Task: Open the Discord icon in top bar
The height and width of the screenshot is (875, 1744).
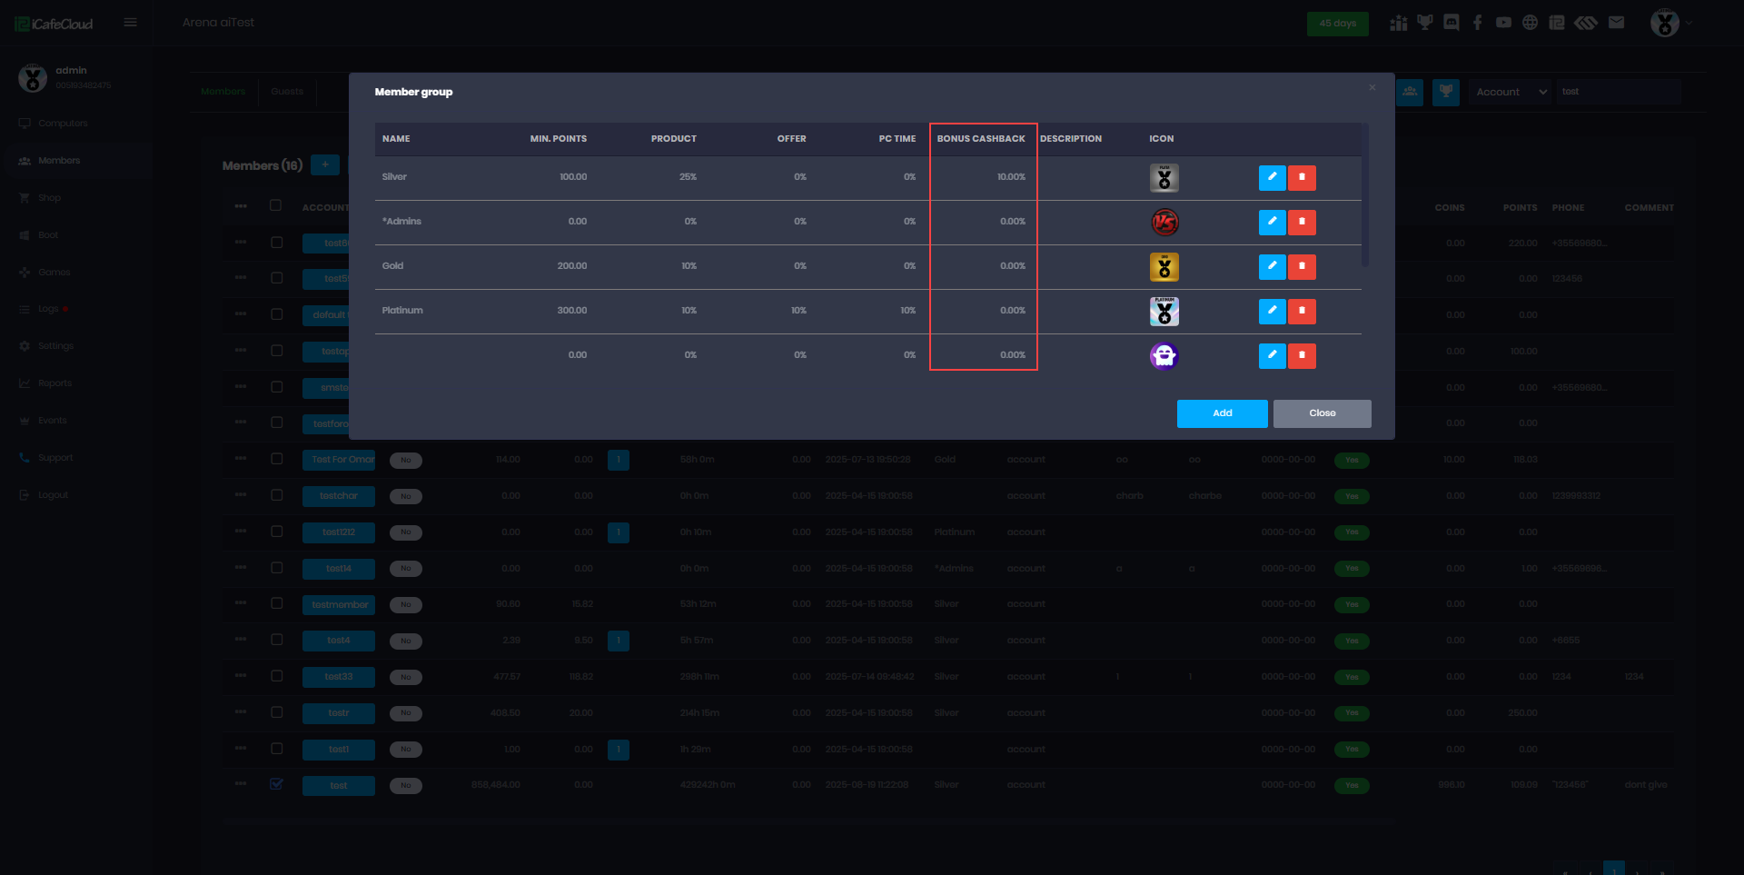Action: [x=1452, y=23]
